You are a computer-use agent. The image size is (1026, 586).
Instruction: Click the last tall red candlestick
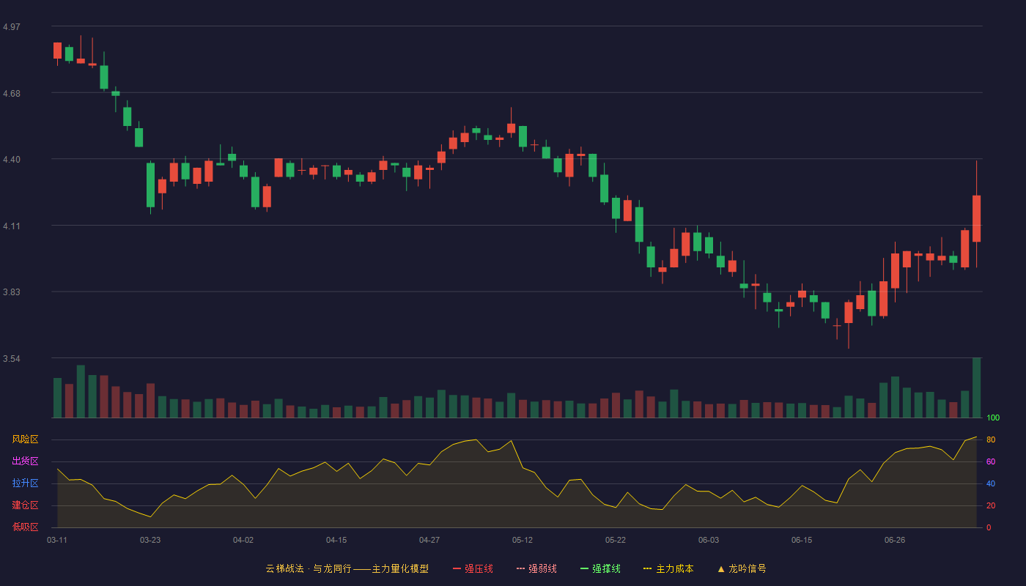coord(976,218)
